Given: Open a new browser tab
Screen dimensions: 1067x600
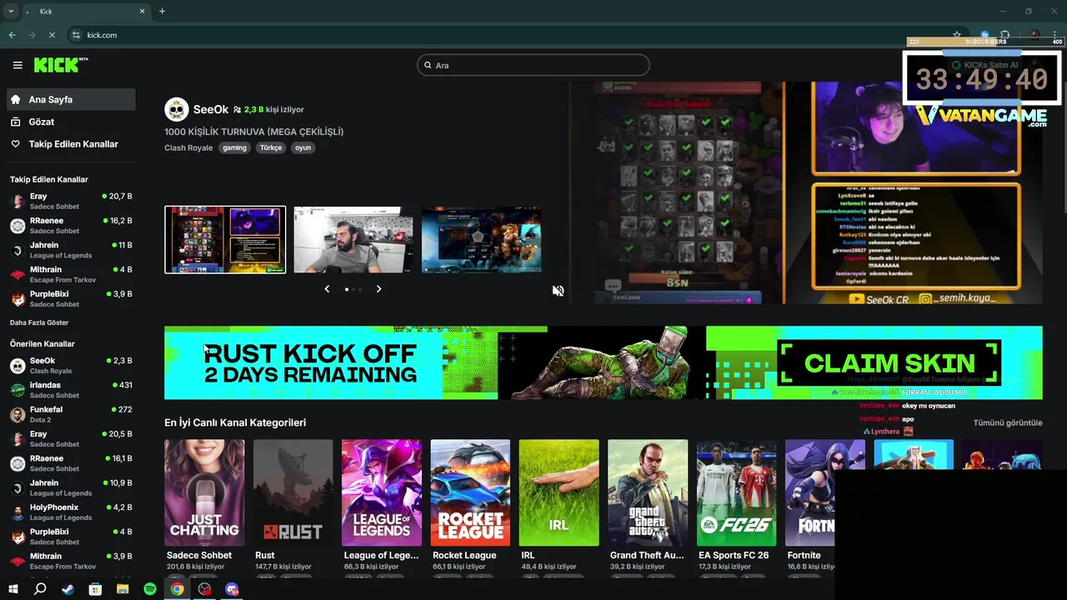Looking at the screenshot, I should [162, 12].
